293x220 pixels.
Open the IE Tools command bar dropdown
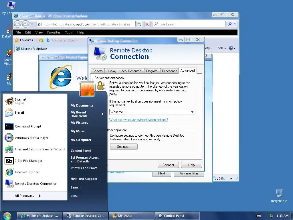tap(221, 48)
